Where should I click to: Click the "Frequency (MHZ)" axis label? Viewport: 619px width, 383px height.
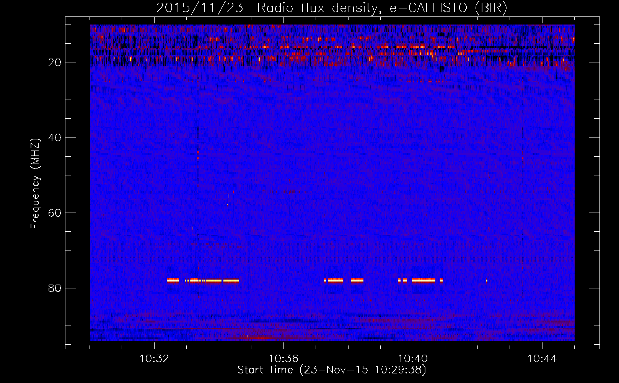coord(35,184)
